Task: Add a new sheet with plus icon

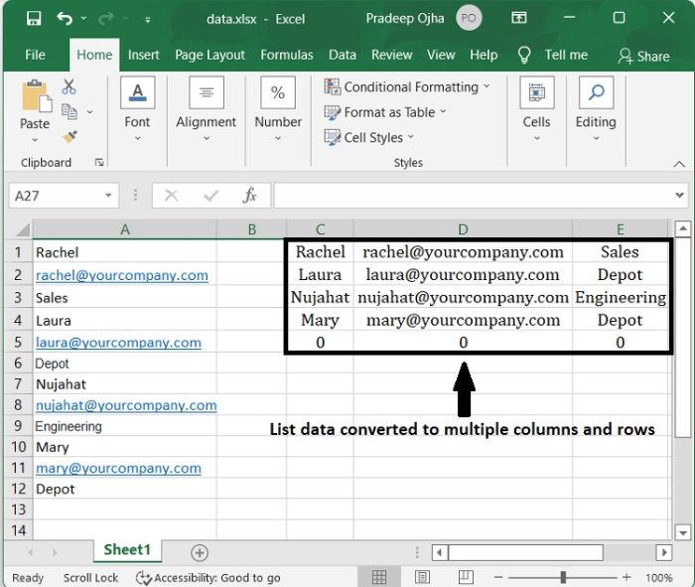Action: tap(200, 552)
